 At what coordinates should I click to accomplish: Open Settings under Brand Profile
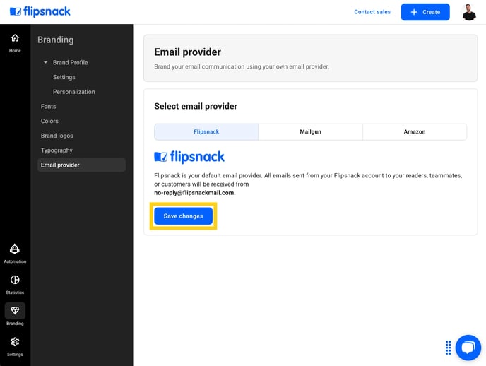pyautogui.click(x=64, y=77)
